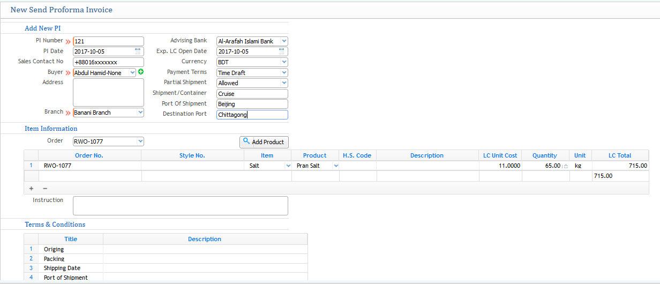Click the Terms Title column header
Image resolution: width=660 pixels, height=284 pixels.
[x=71, y=239]
